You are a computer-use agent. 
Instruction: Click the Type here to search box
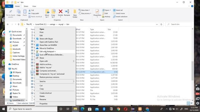[32, 109]
